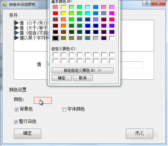Click the help question mark button
Image resolution: width=168 pixels, height=146 pixels.
tap(147, 3)
